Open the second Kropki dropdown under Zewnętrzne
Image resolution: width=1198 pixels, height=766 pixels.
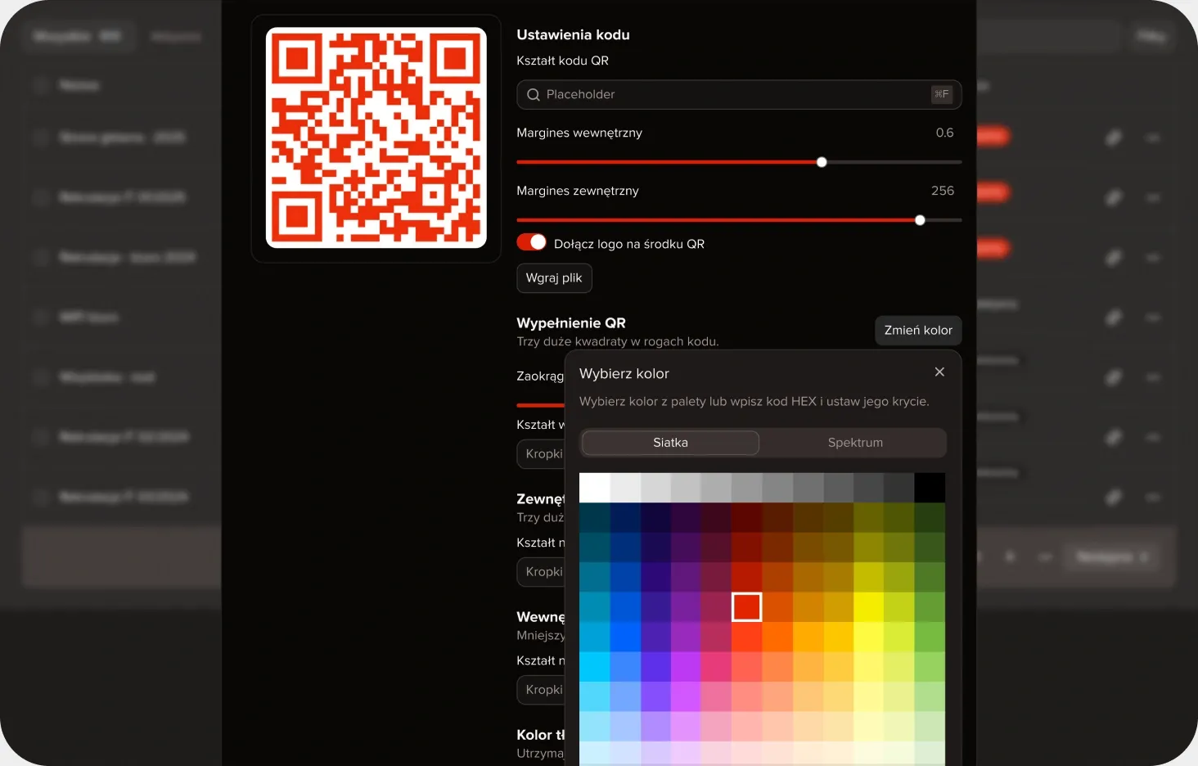(x=541, y=572)
